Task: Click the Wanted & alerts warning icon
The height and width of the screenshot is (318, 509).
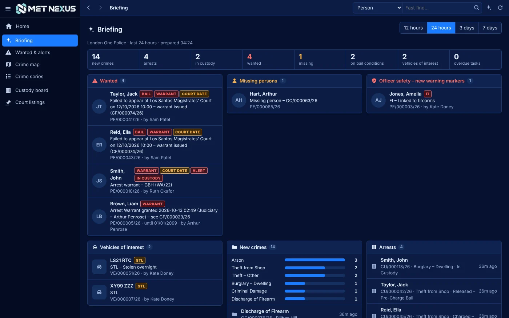Action: point(8,52)
